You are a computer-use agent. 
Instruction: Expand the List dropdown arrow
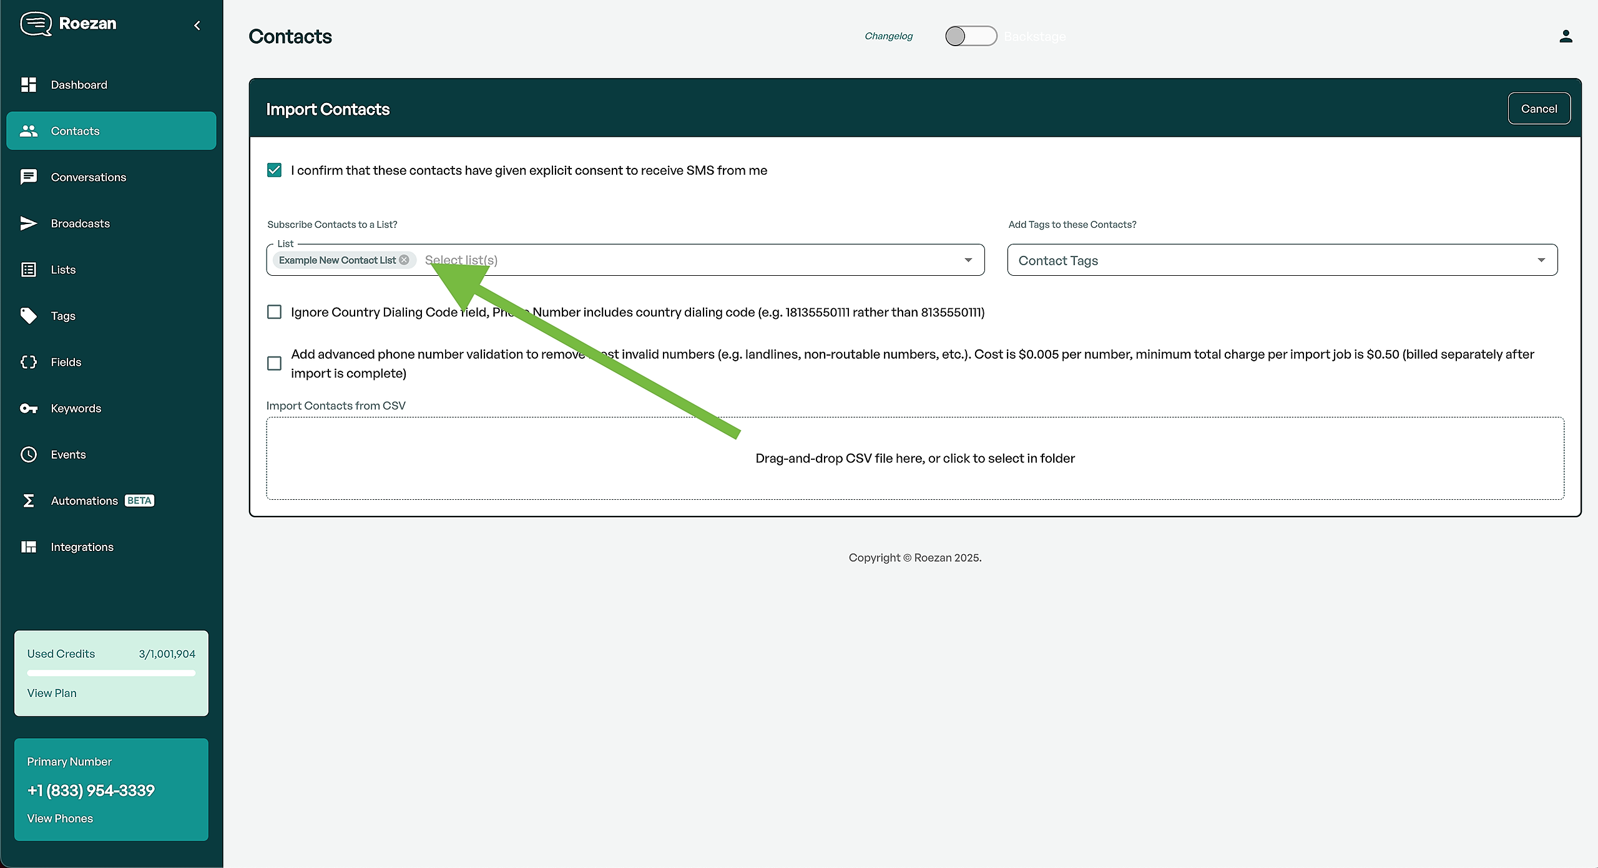(x=968, y=260)
